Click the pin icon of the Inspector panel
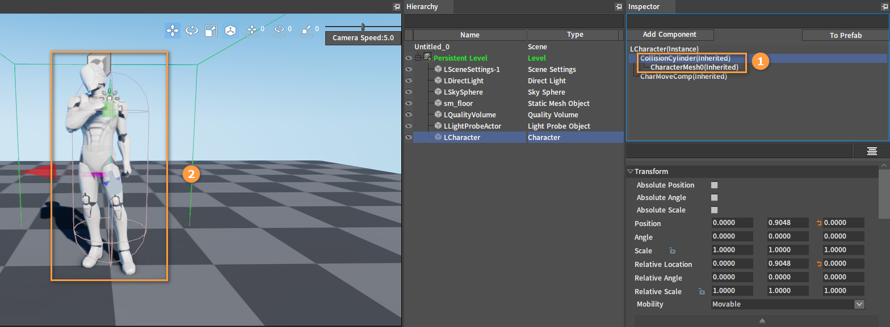 click(884, 7)
